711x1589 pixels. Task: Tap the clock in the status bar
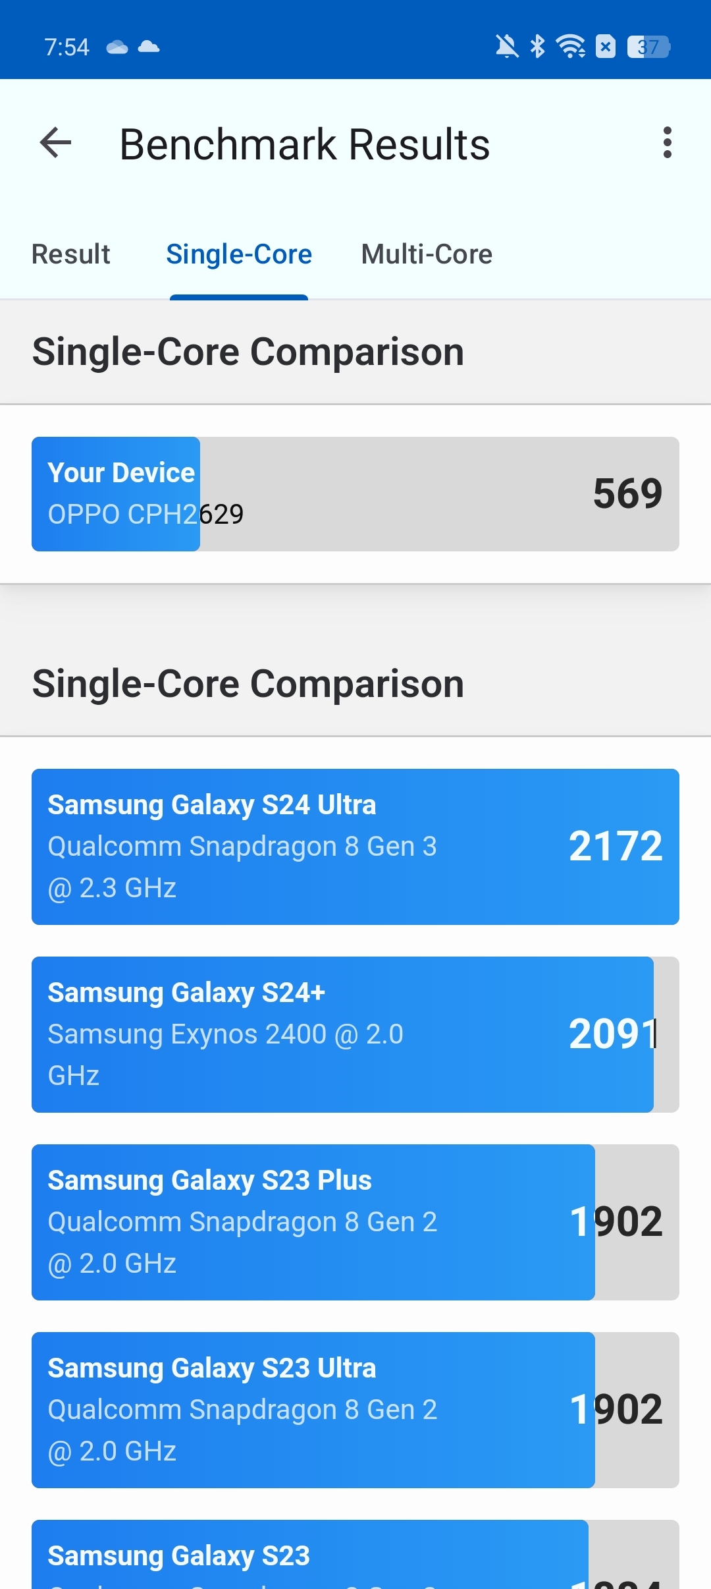66,47
